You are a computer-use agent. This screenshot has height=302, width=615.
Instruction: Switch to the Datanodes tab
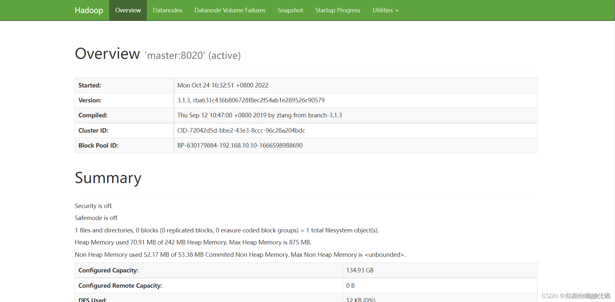[x=167, y=10]
